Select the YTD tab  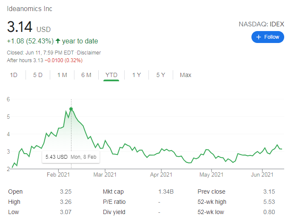click(111, 75)
